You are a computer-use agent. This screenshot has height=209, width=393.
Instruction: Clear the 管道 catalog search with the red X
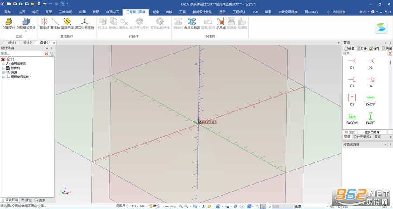pyautogui.click(x=390, y=53)
